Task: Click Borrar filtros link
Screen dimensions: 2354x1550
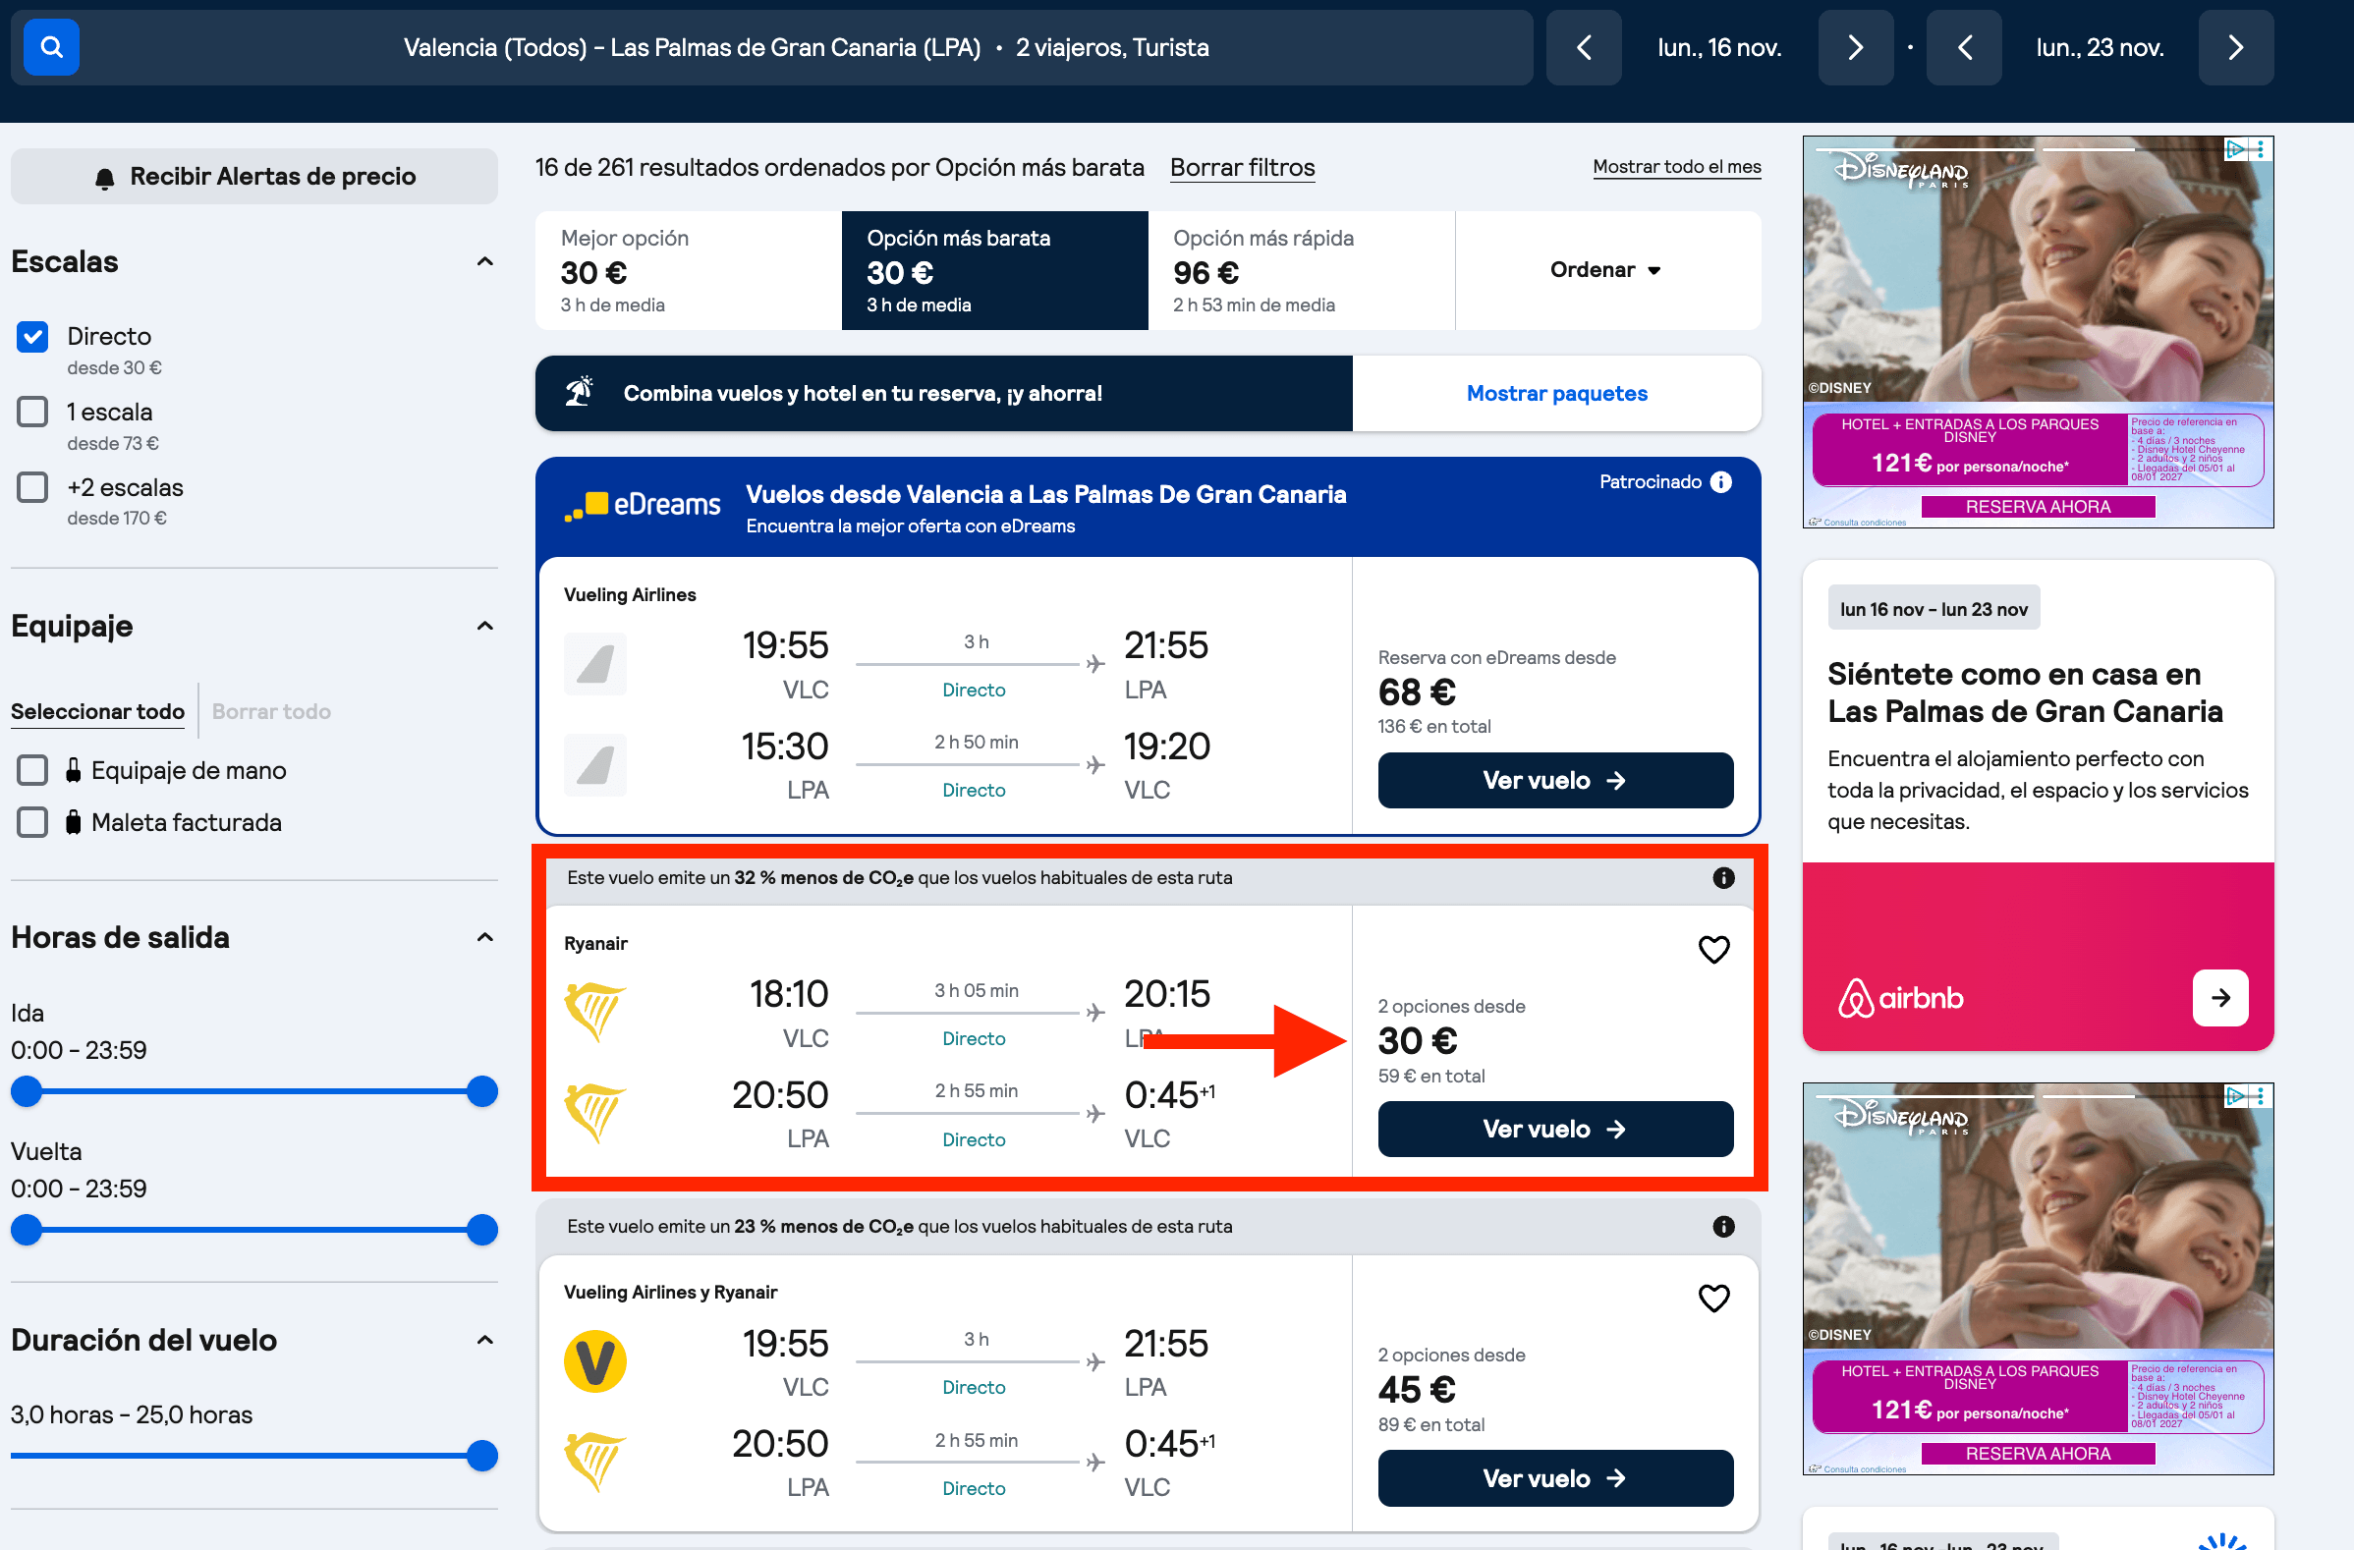Action: [1242, 167]
